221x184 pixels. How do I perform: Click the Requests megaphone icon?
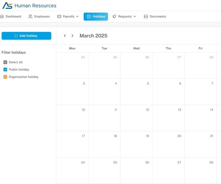[114, 17]
